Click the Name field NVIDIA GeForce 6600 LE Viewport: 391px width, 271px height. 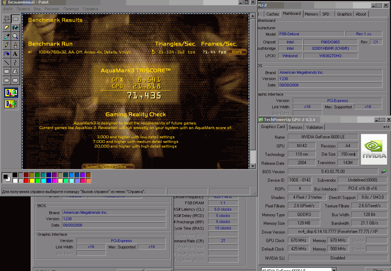coord(323,137)
